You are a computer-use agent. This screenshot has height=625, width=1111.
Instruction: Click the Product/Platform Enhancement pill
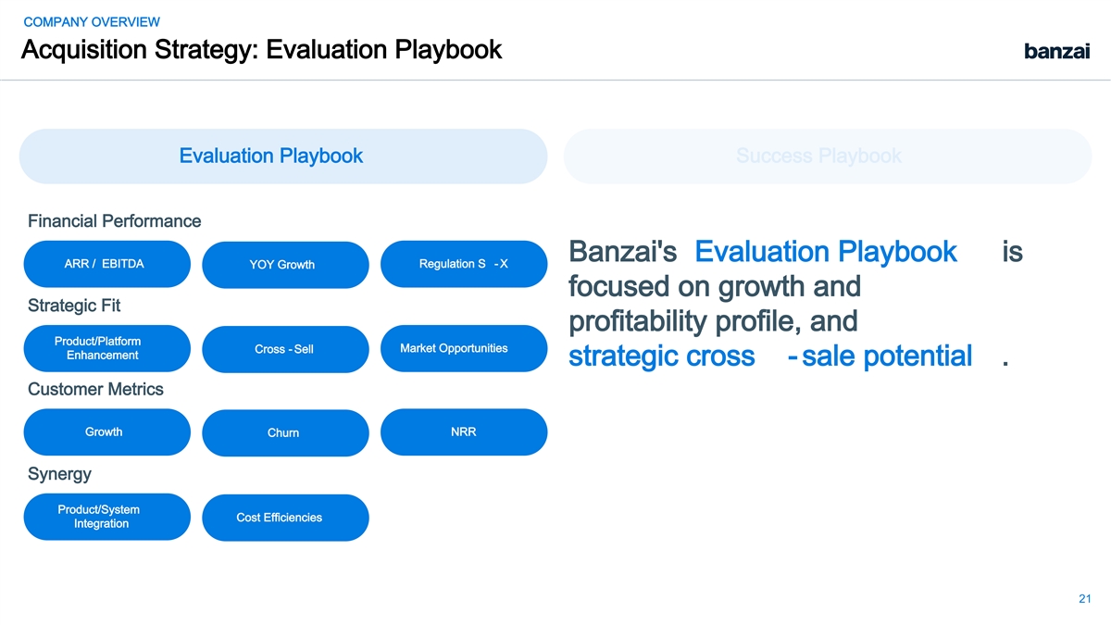pos(106,348)
